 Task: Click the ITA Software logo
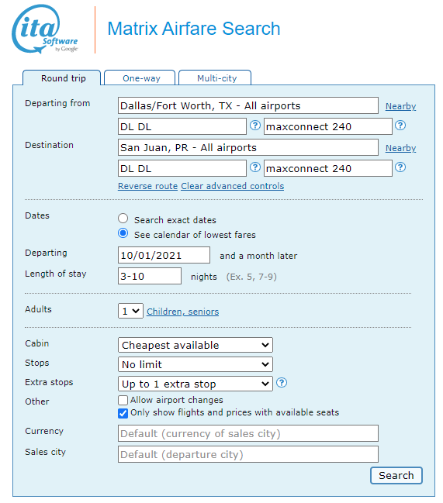coord(45,29)
